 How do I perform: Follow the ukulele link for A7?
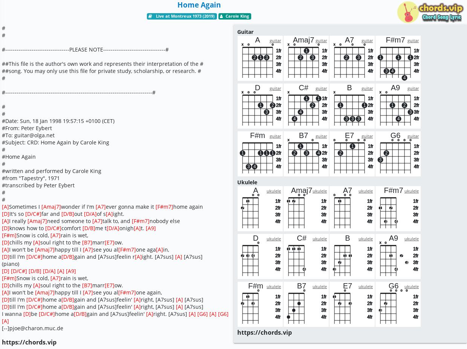pyautogui.click(x=366, y=191)
